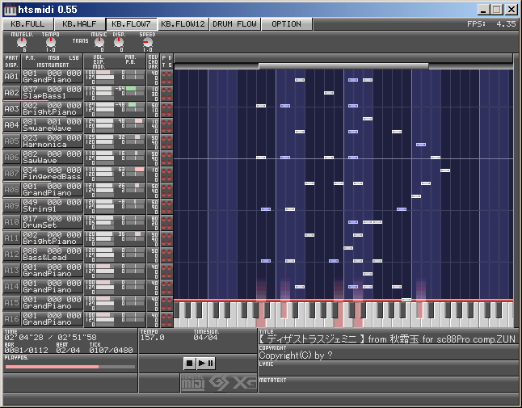Switch to the KB.FULL tab
Image resolution: width=522 pixels, height=408 pixels.
pos(28,24)
